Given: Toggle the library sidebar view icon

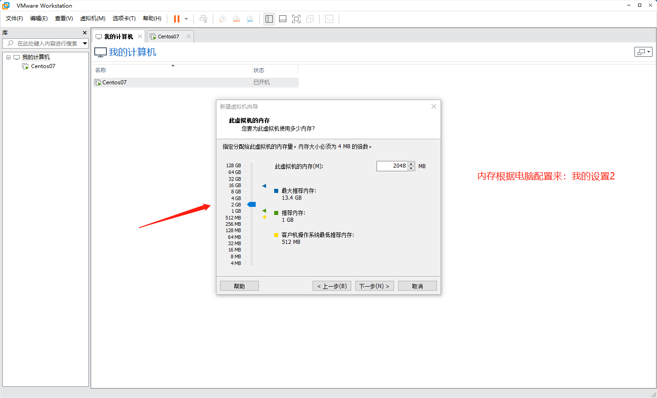Looking at the screenshot, I should 269,19.
